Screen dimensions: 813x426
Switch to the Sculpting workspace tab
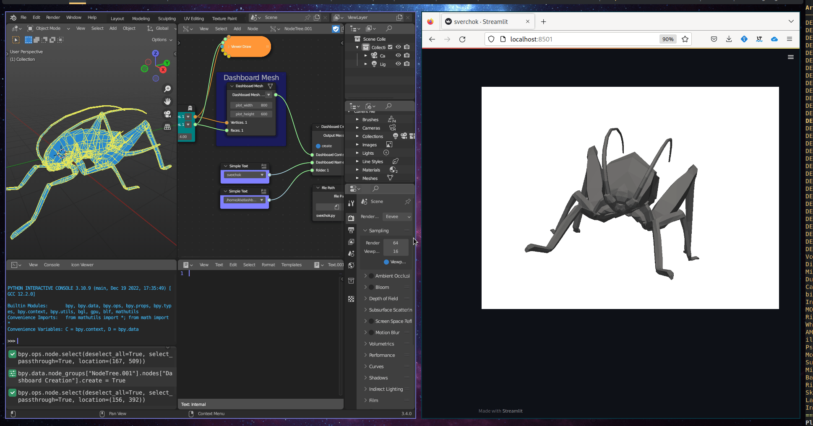point(167,18)
